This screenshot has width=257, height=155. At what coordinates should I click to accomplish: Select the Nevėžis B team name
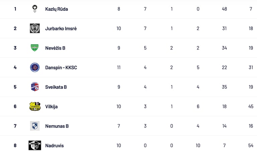point(55,48)
